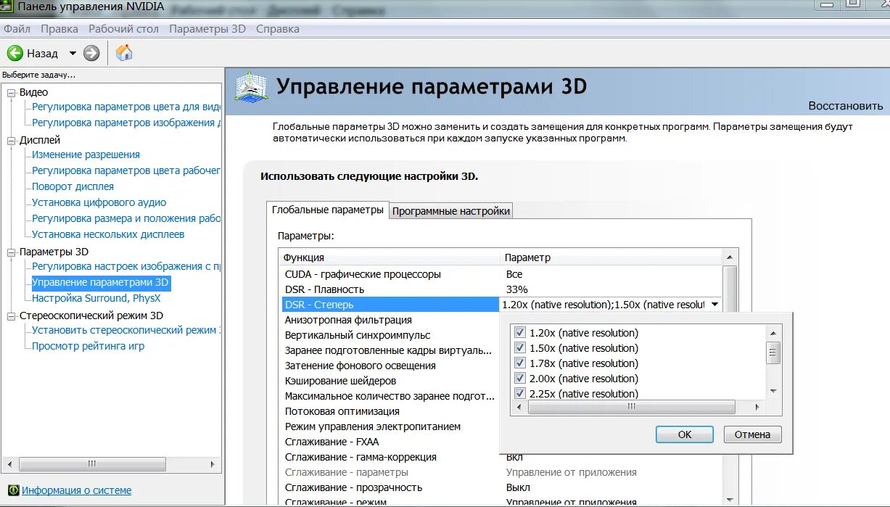Open the Параметры 3D menu
The height and width of the screenshot is (507, 890).
[207, 29]
